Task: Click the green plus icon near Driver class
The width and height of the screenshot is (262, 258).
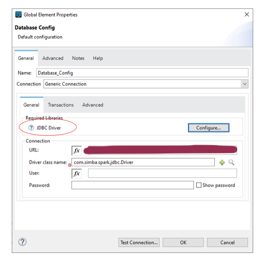Action: pyautogui.click(x=222, y=162)
